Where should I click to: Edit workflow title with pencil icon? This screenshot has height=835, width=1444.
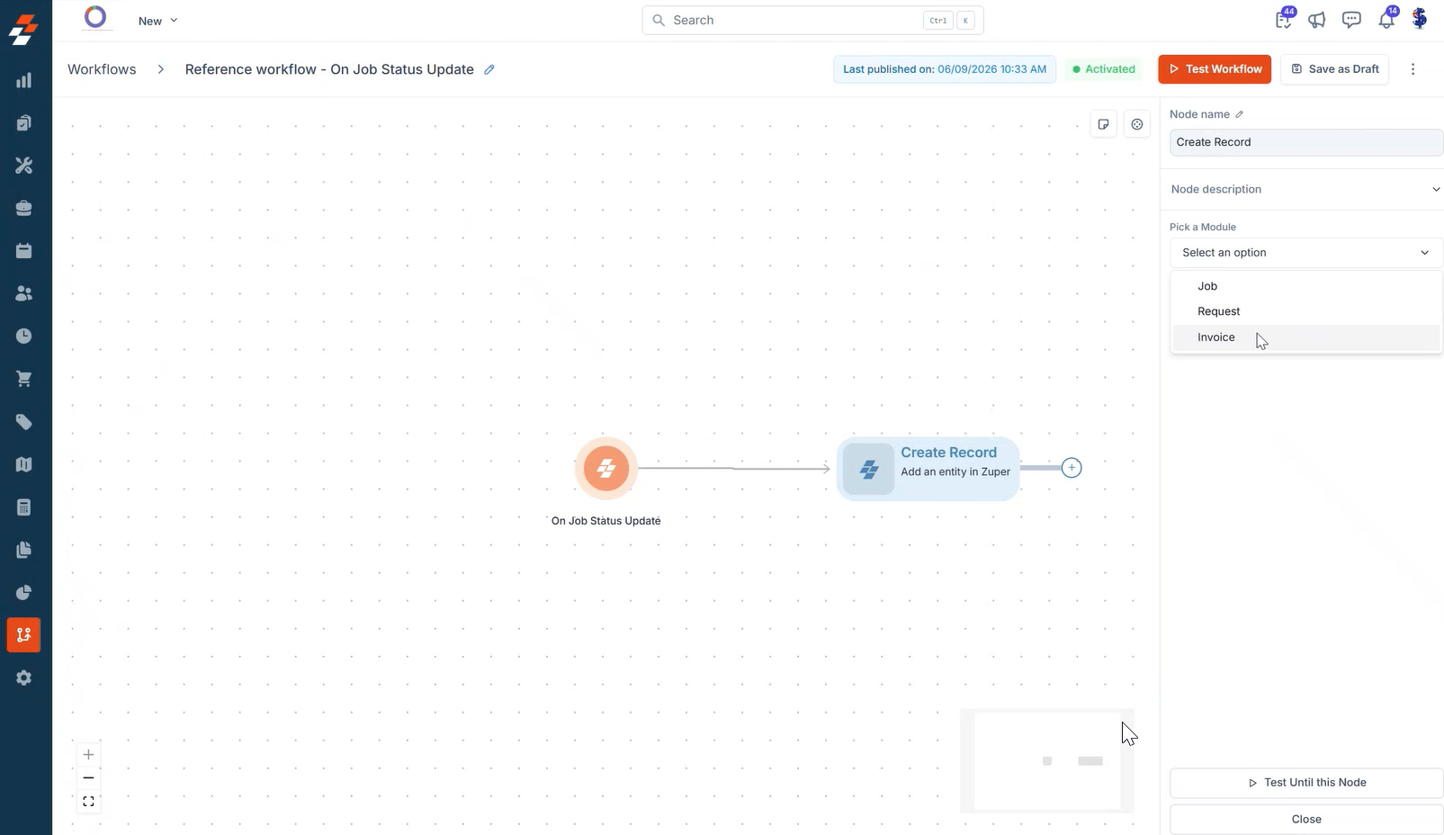click(489, 69)
